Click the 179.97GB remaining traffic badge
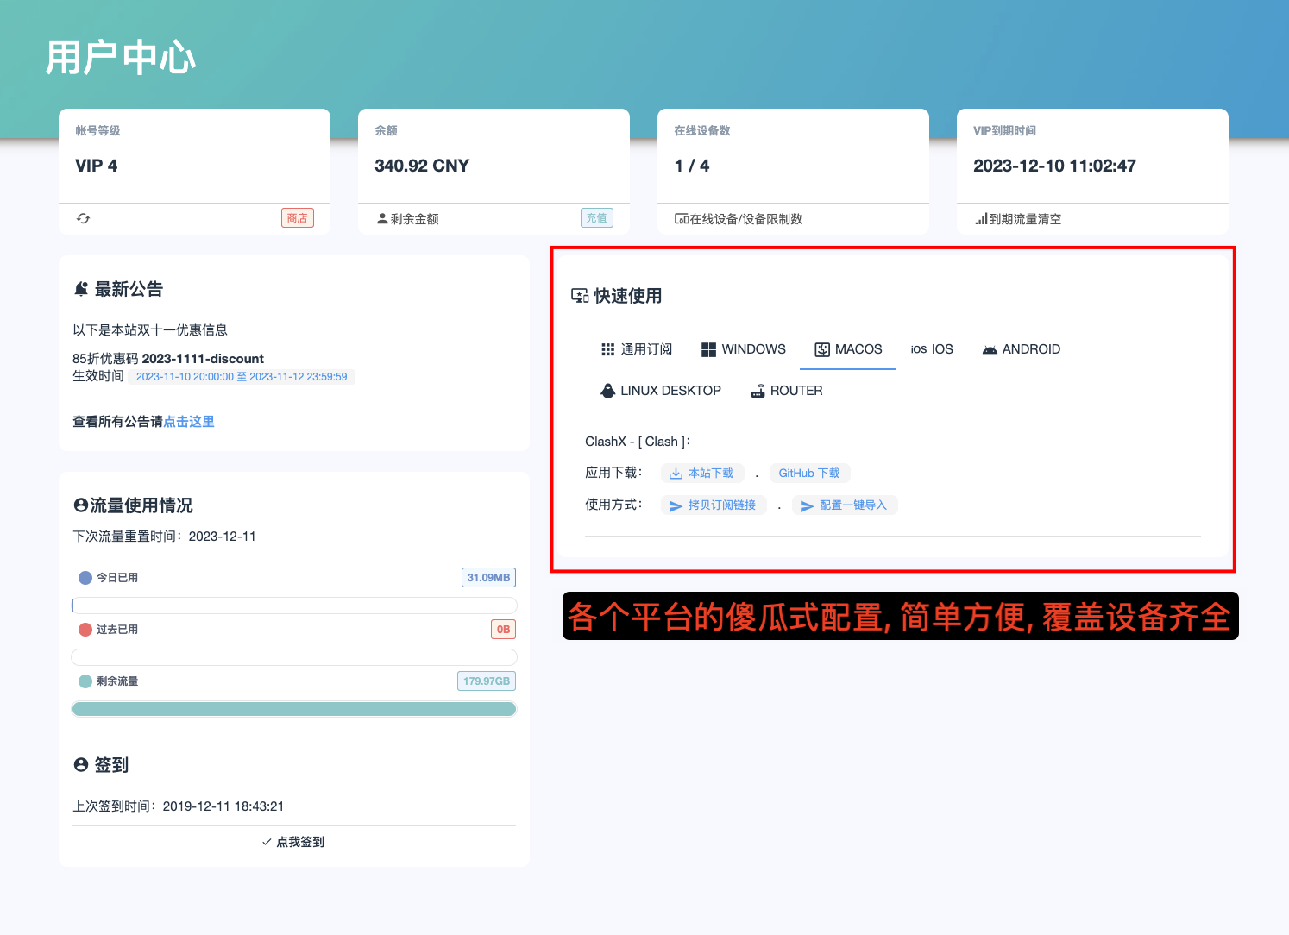 (x=486, y=681)
